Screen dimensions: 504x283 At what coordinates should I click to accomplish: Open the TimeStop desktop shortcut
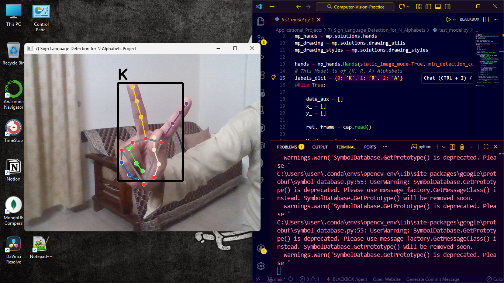[x=14, y=131]
